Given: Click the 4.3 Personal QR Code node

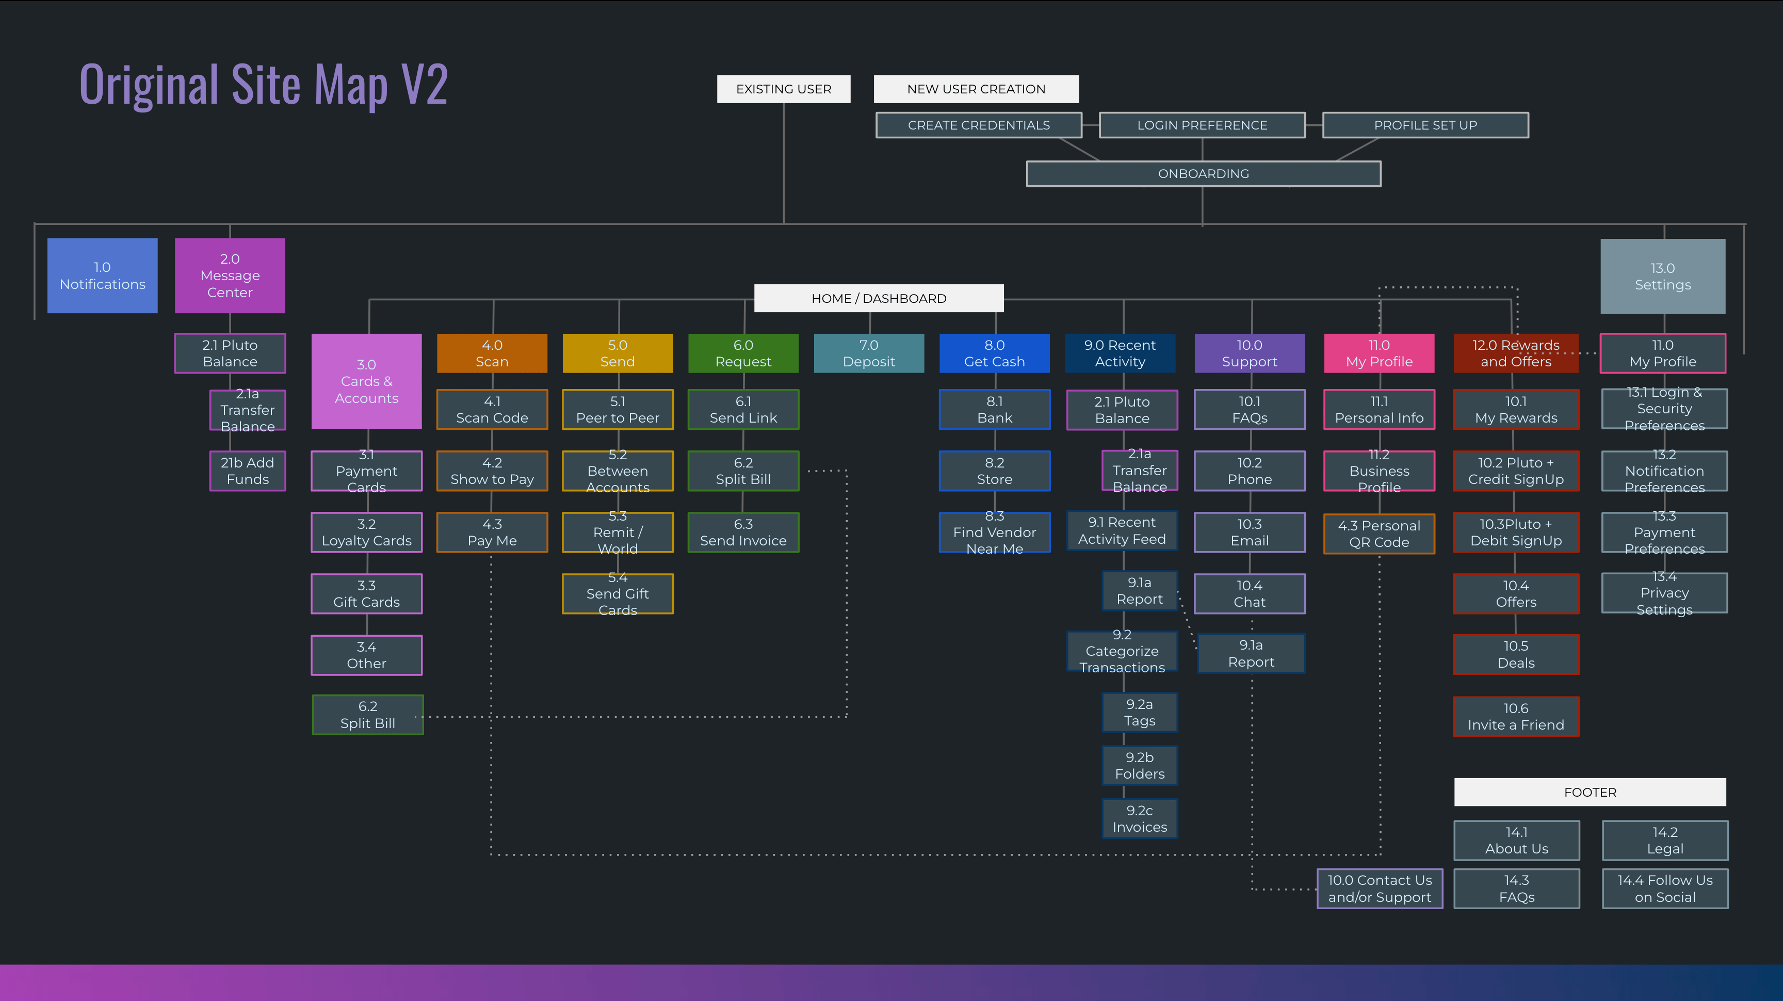Looking at the screenshot, I should click(x=1379, y=534).
